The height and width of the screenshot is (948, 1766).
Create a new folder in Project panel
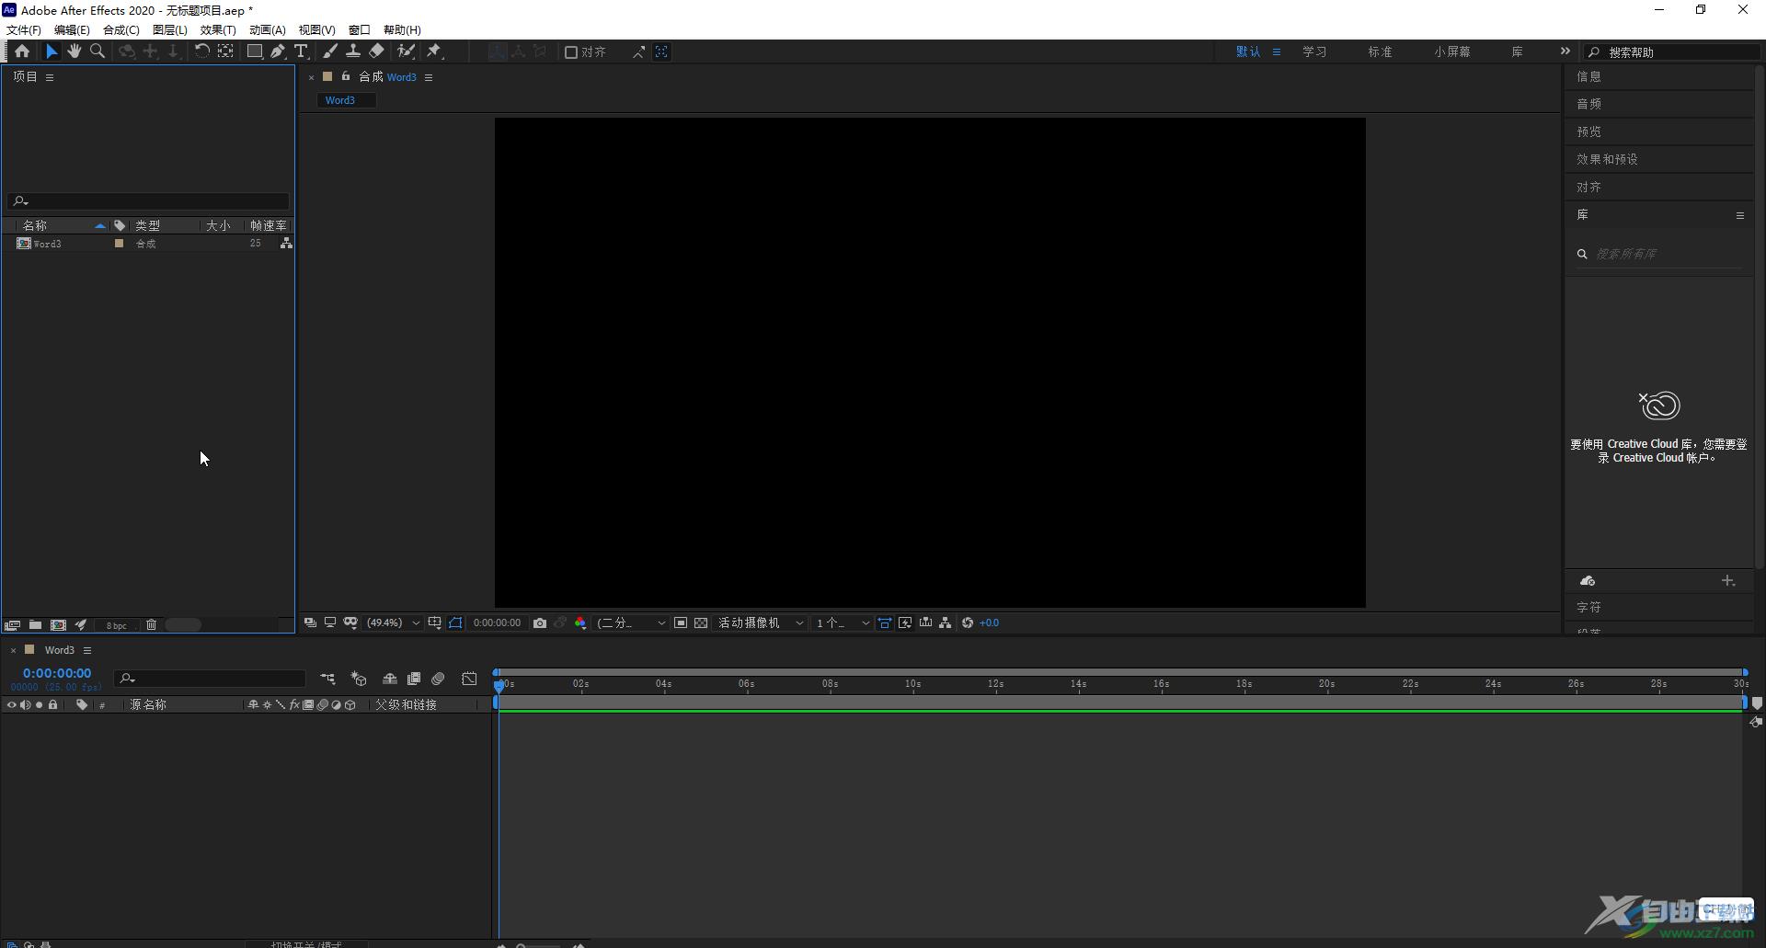35,625
